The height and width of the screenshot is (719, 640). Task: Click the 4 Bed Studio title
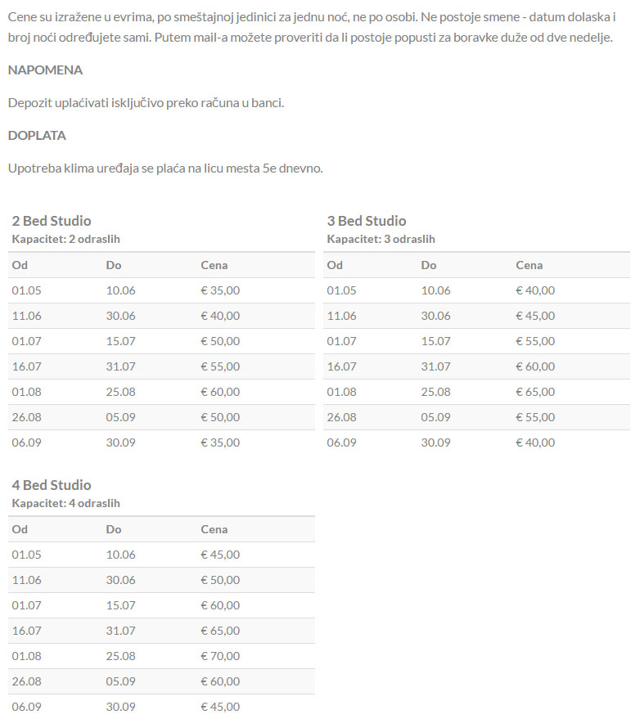pyautogui.click(x=52, y=485)
